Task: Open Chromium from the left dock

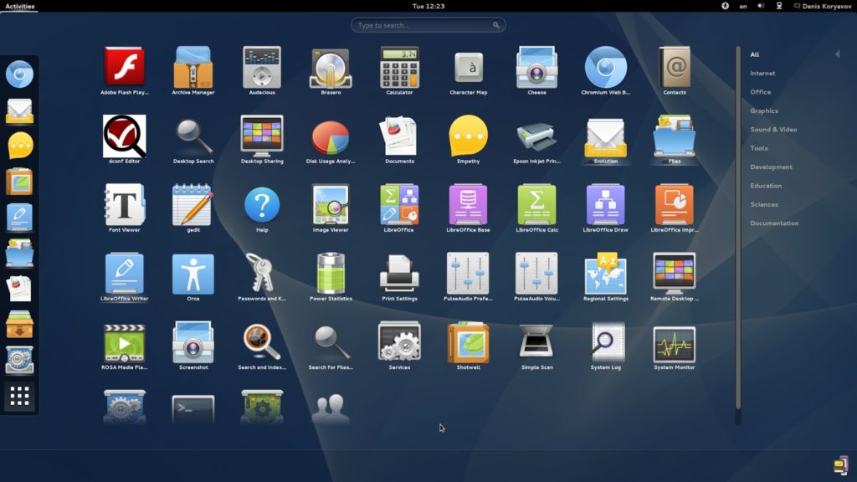Action: point(20,74)
